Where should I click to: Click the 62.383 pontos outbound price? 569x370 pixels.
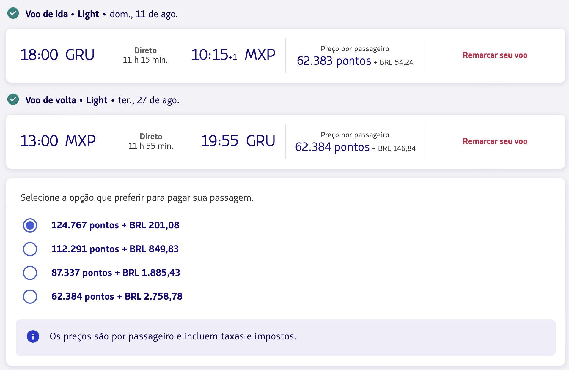334,61
